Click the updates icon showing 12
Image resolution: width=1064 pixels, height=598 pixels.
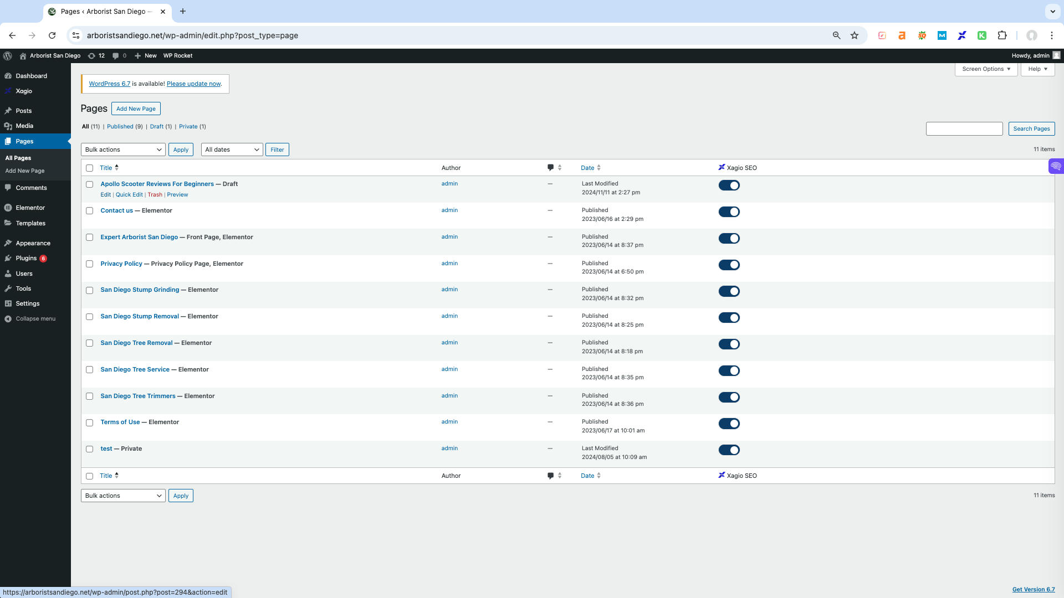pyautogui.click(x=96, y=56)
